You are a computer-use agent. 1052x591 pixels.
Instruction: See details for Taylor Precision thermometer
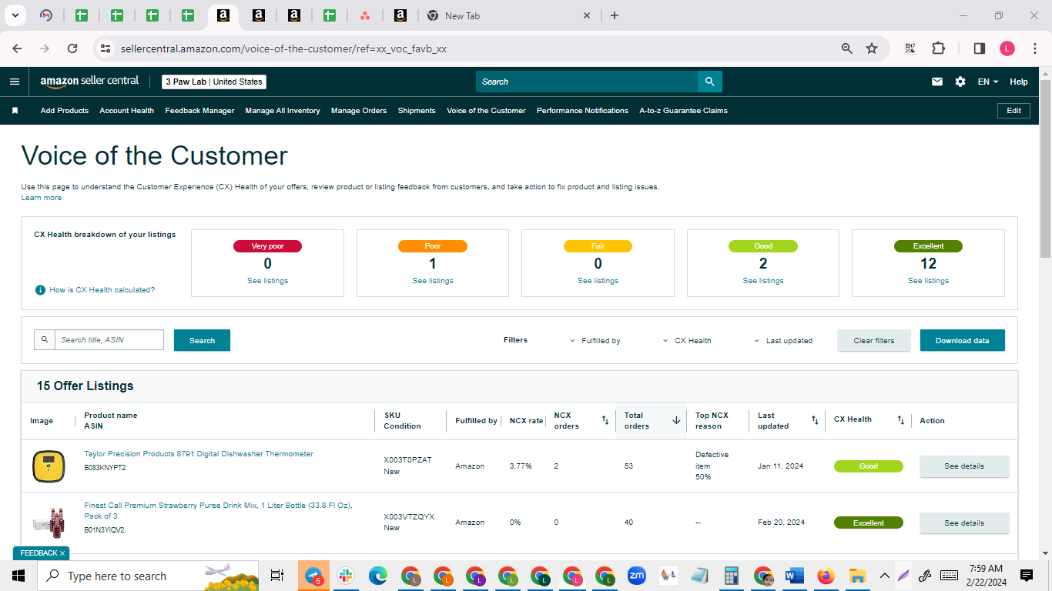point(964,466)
